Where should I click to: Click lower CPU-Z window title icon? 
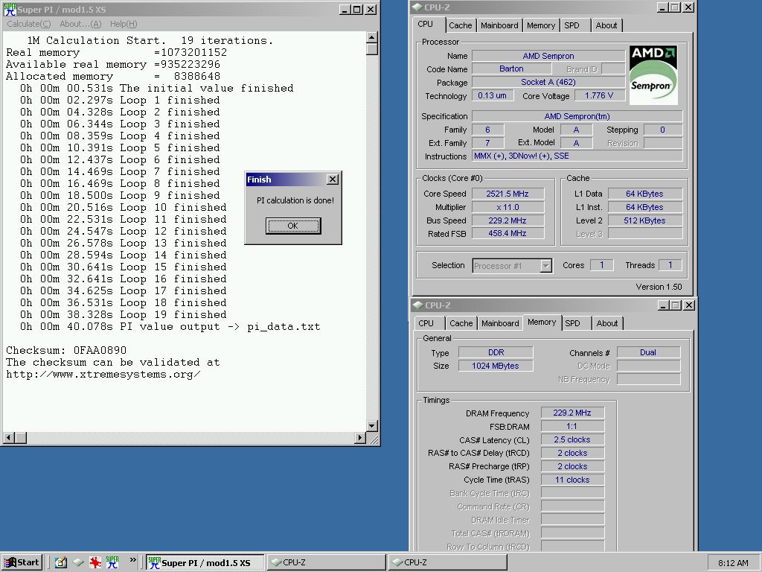click(x=418, y=305)
